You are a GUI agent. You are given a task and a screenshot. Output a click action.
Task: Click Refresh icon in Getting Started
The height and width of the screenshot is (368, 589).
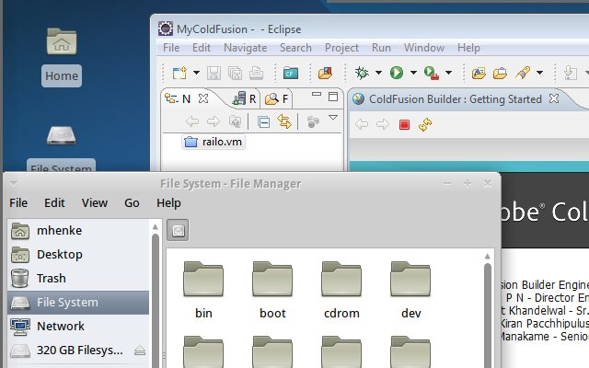tap(425, 124)
